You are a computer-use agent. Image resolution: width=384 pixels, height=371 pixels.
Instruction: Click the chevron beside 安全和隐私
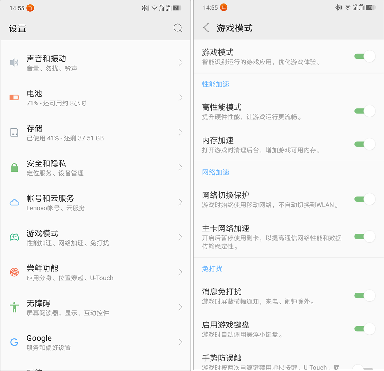(181, 167)
